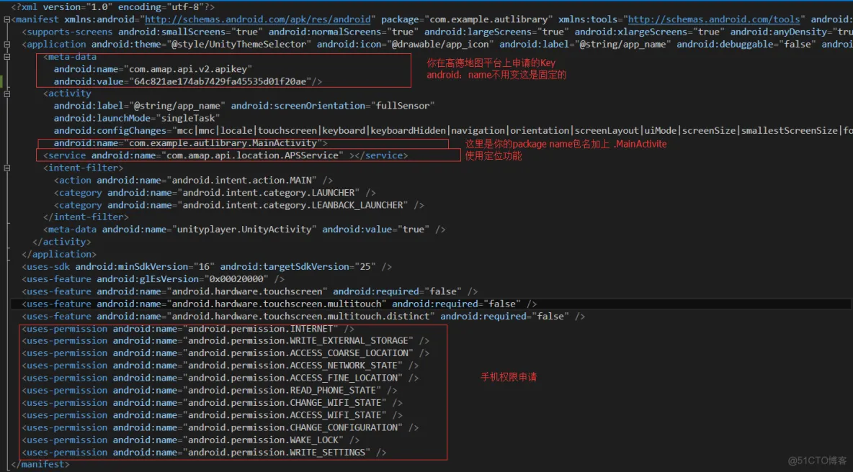Click the glEsVersion 0x00020000 value
853x472 pixels.
236,280
